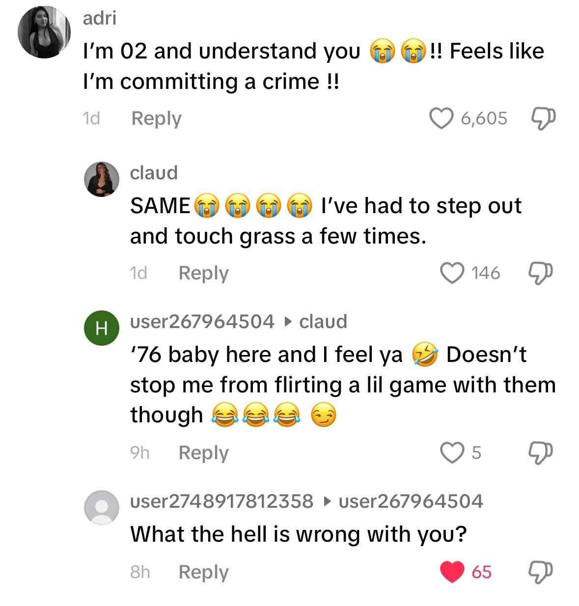
Task: Open the user267964504 username above '76 baby
Action: click(x=202, y=321)
